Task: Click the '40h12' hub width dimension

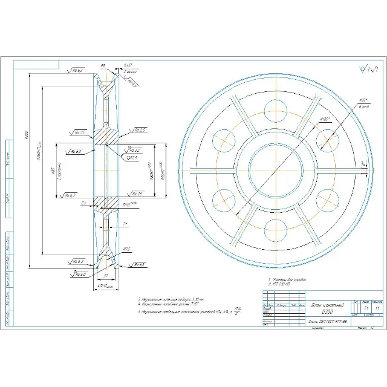Action: tap(105, 286)
